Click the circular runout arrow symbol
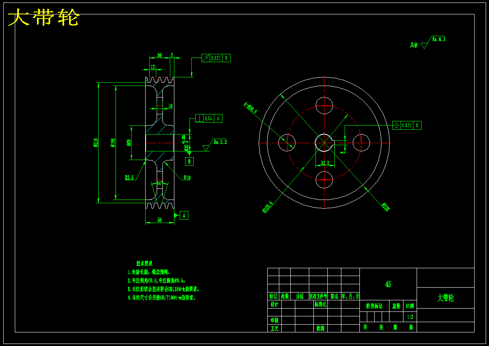The width and height of the screenshot is (489, 346). (206, 58)
